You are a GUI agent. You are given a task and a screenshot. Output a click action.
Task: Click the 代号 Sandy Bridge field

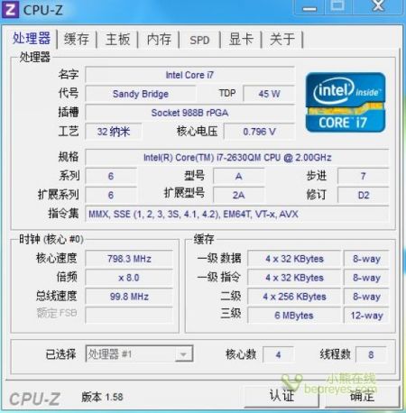(x=141, y=94)
